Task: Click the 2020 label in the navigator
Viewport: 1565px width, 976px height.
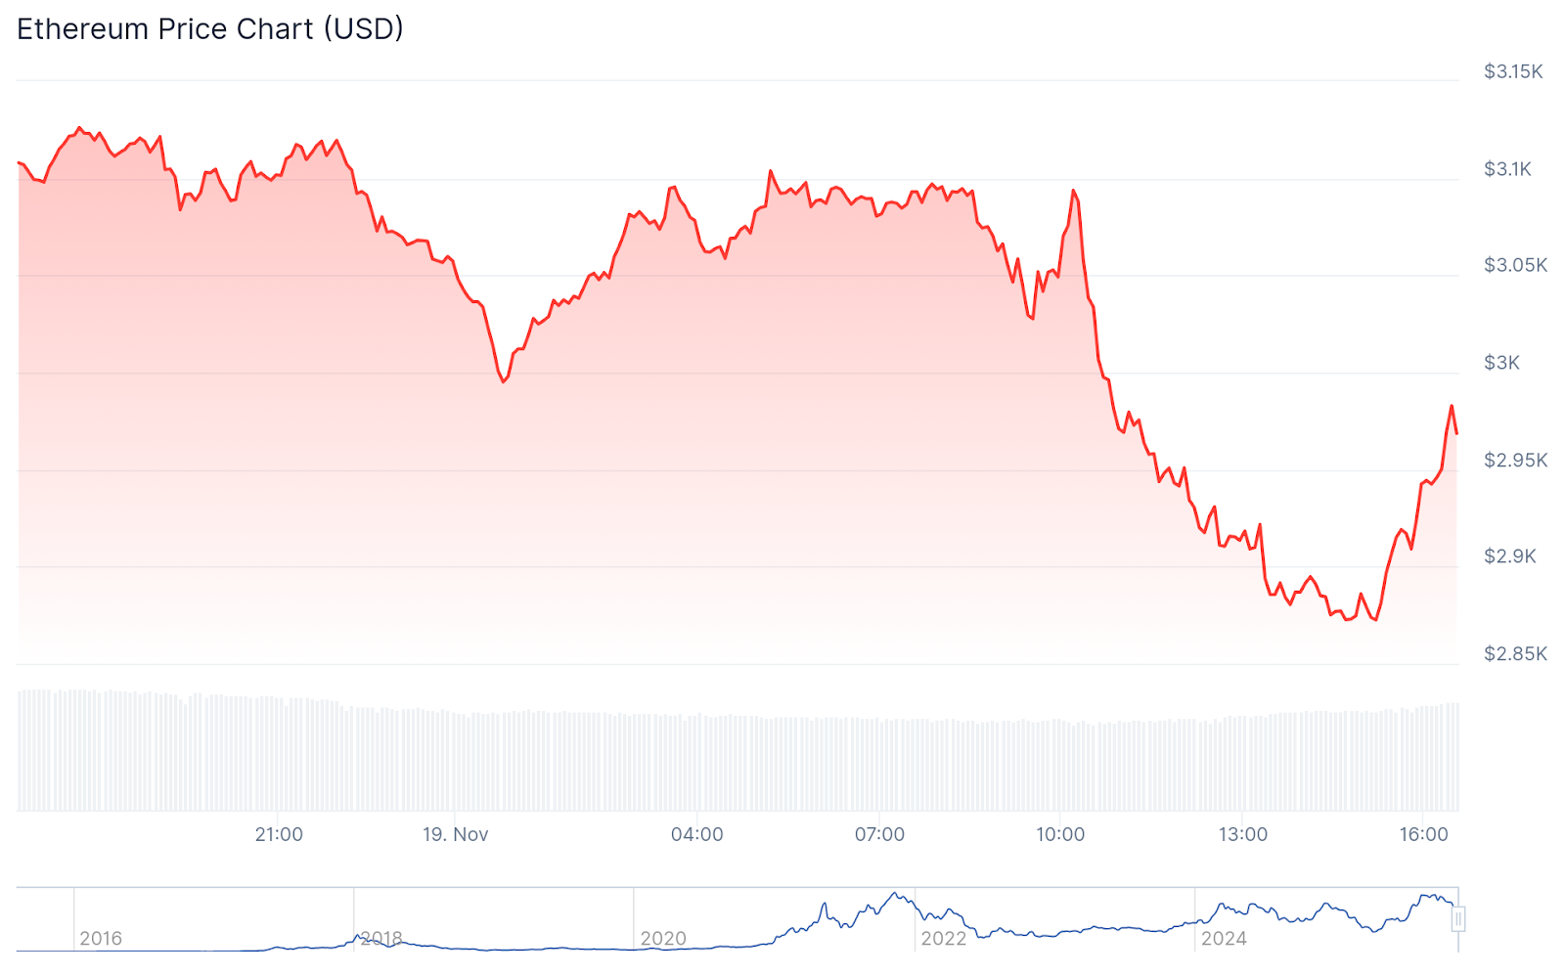Action: click(x=663, y=939)
